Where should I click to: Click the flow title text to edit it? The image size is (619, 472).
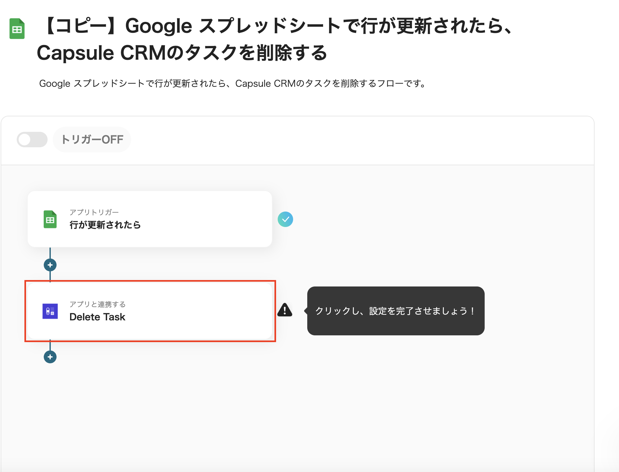276,26
